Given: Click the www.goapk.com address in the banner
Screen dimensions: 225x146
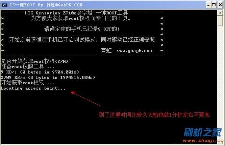Looking at the screenshot, I should click(x=134, y=51).
